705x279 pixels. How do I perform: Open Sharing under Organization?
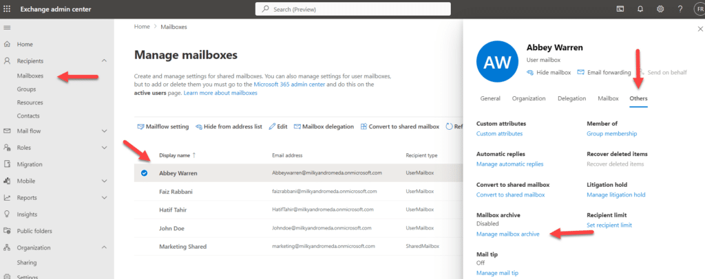[x=27, y=263]
